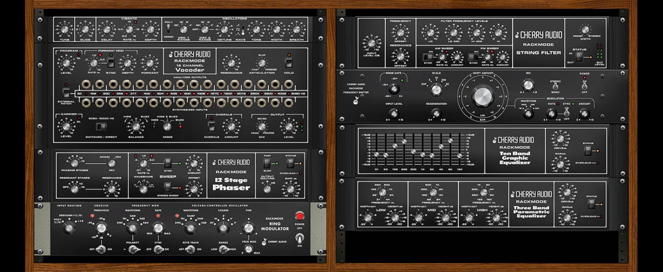Toggle the AM Sweep Sync switch on String Filter
Viewport: 663px width, 272px height.
[x=427, y=57]
